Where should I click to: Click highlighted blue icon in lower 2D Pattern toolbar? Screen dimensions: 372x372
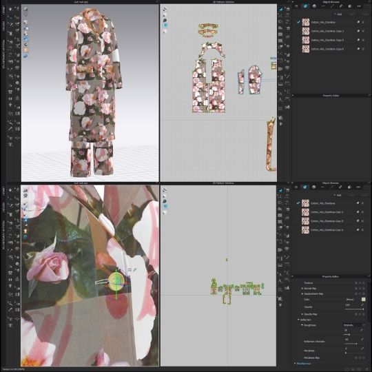165,207
